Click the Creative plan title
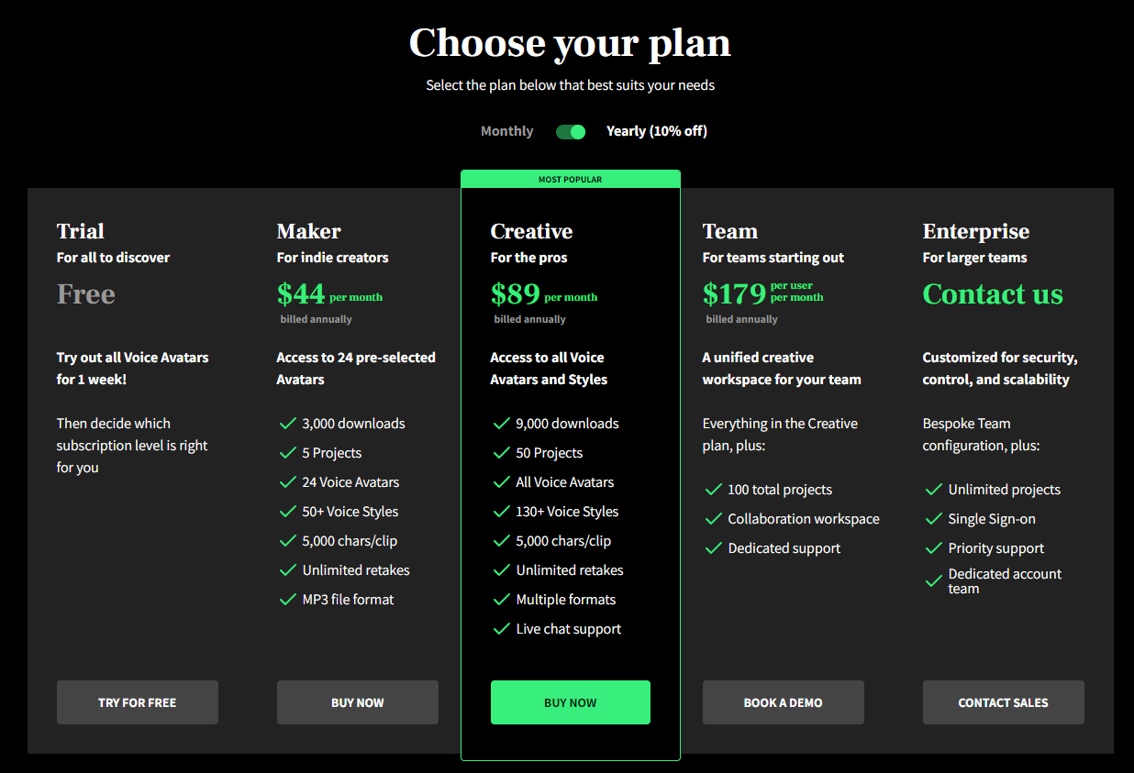The image size is (1134, 773). tap(531, 231)
